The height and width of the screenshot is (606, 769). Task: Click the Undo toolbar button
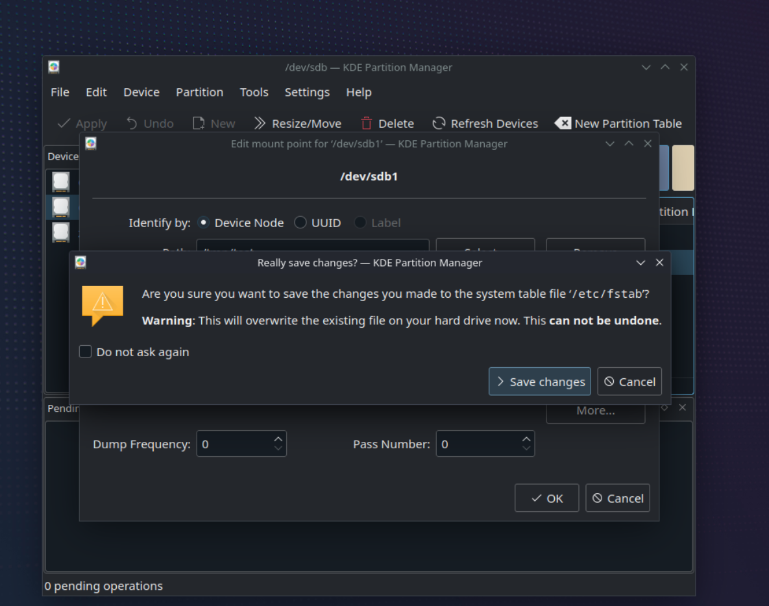(x=150, y=123)
